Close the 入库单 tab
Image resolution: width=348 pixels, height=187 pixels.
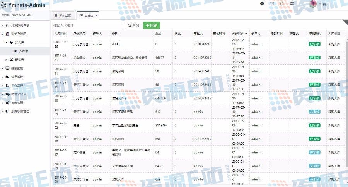[x=97, y=16]
